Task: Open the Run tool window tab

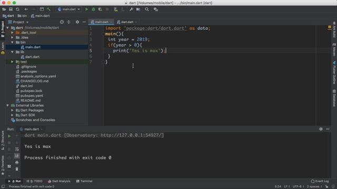Action: pos(15,181)
